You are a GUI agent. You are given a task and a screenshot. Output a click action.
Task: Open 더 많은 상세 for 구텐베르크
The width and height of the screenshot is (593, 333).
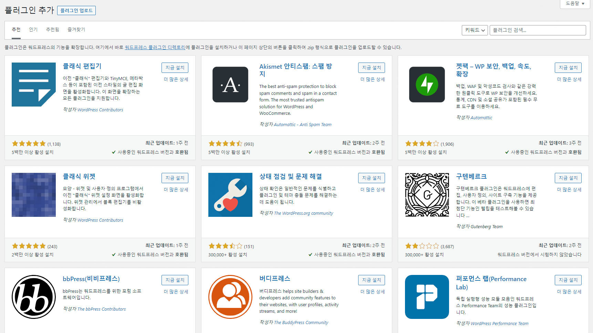tap(569, 190)
